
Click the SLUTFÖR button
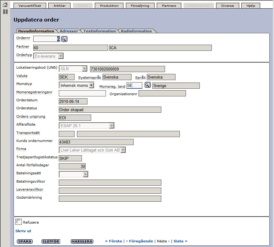point(51,241)
